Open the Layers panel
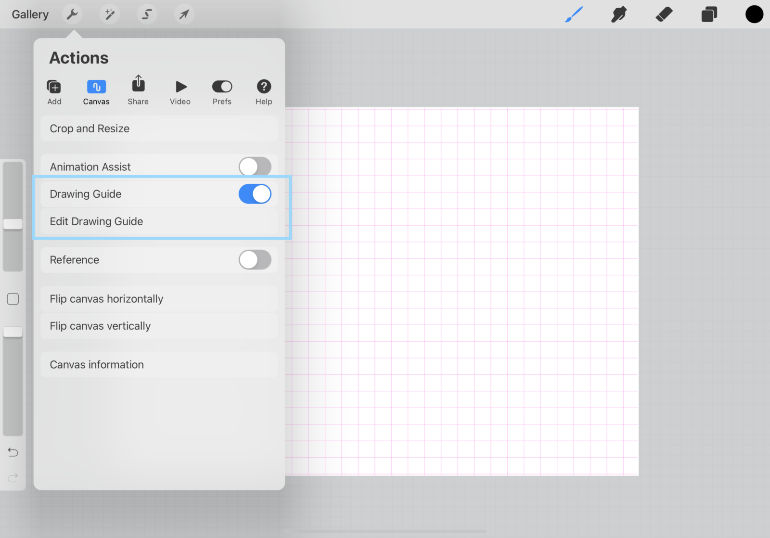Image resolution: width=770 pixels, height=538 pixels. click(708, 14)
